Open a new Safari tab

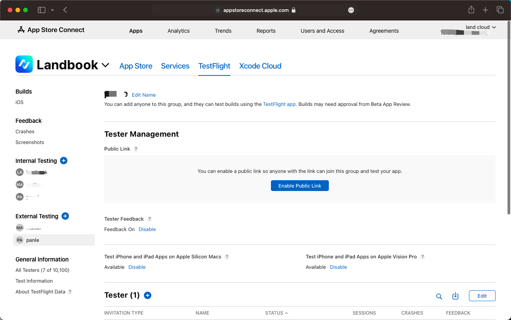tap(486, 10)
